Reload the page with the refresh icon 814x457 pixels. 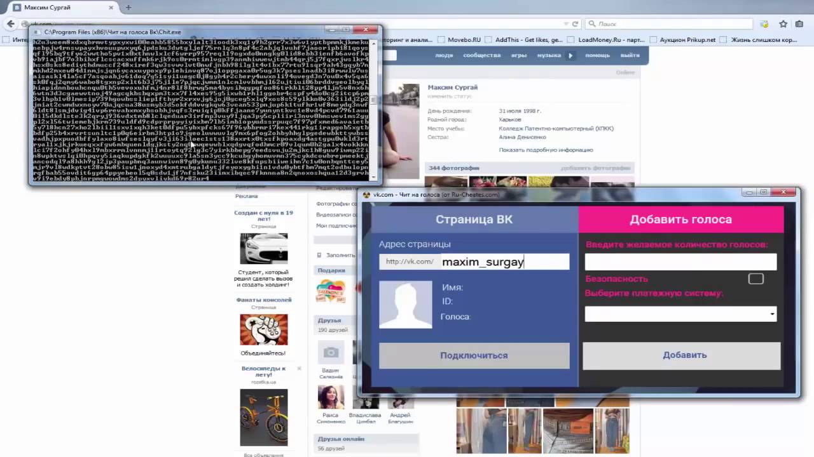(575, 24)
